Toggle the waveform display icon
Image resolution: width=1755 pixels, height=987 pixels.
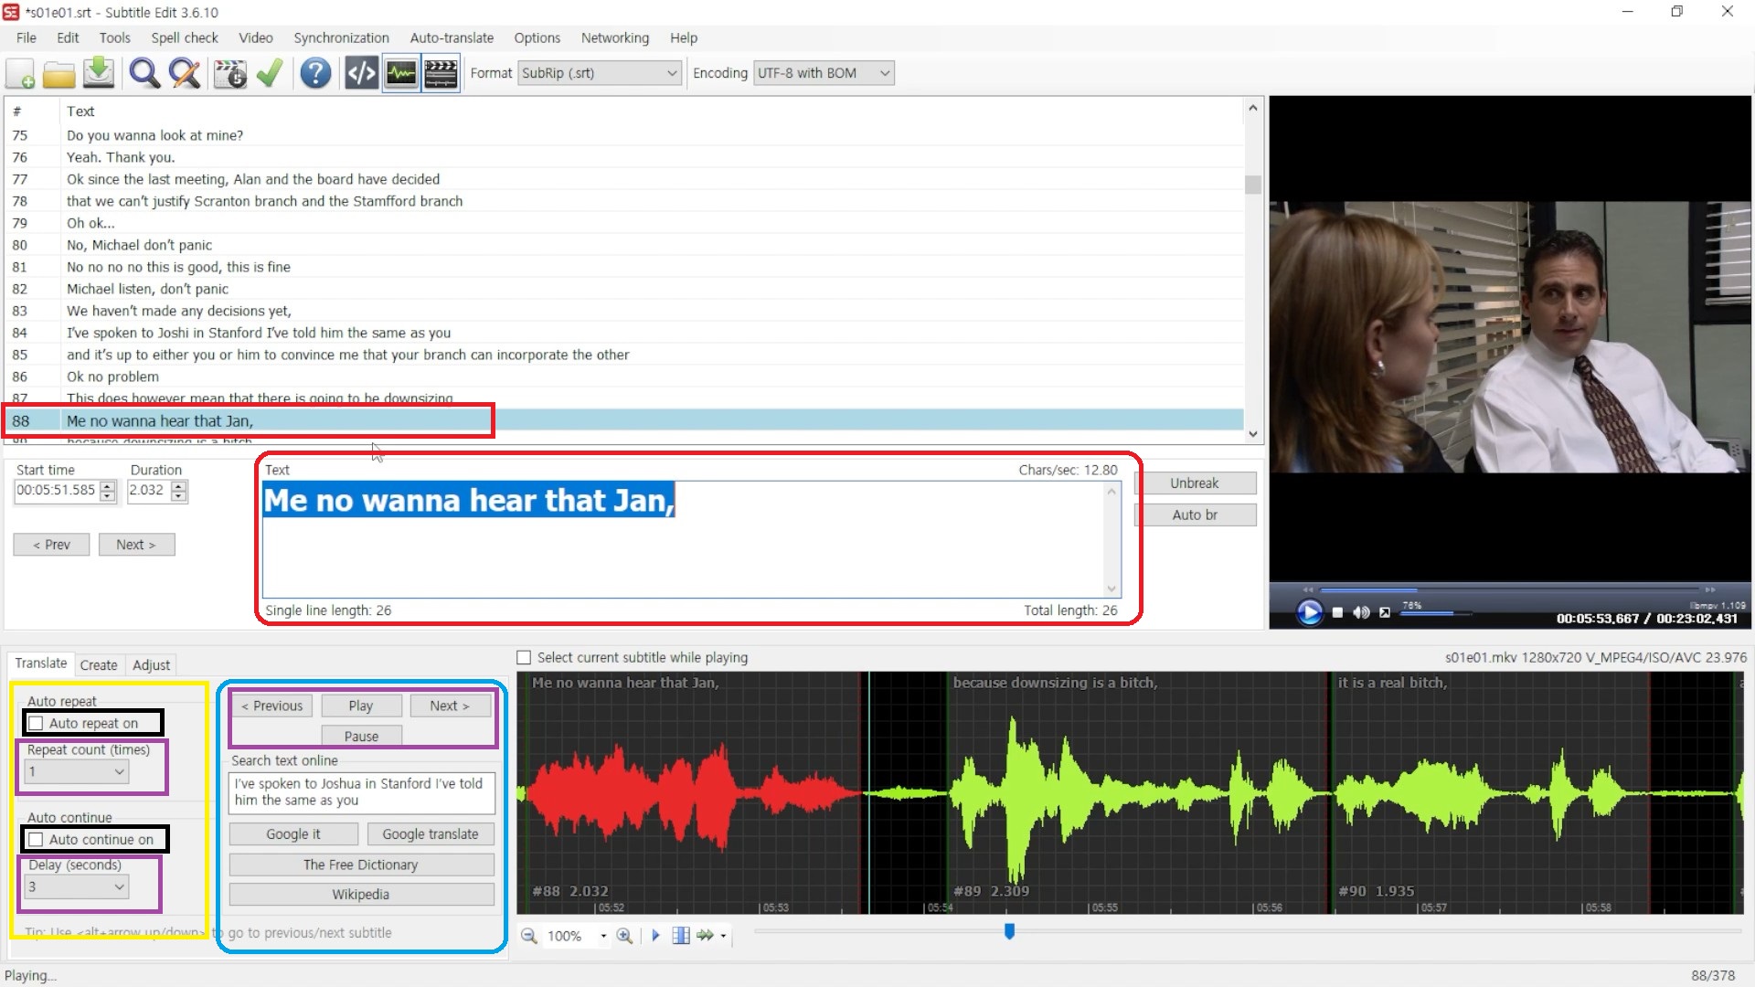[401, 73]
